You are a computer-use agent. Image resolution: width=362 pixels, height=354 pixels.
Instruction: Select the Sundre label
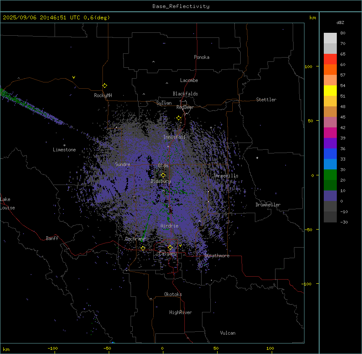coord(123,164)
